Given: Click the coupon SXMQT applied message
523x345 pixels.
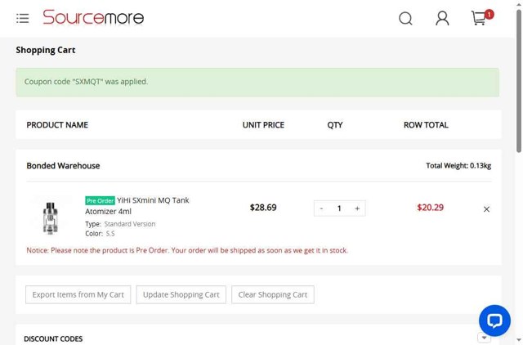Looking at the screenshot, I should click(x=257, y=83).
